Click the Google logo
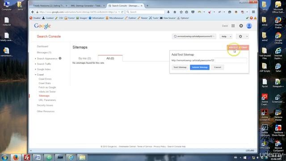Viewport: 286px width, 161px height. tap(42, 26)
